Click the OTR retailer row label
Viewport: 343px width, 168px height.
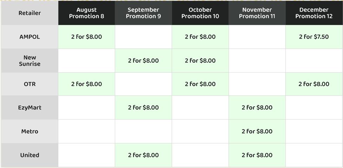[30, 84]
